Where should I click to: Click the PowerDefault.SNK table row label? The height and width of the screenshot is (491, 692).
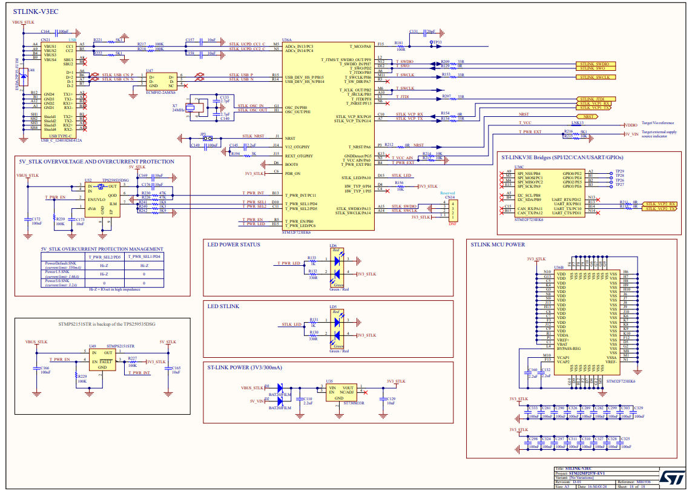(61, 263)
